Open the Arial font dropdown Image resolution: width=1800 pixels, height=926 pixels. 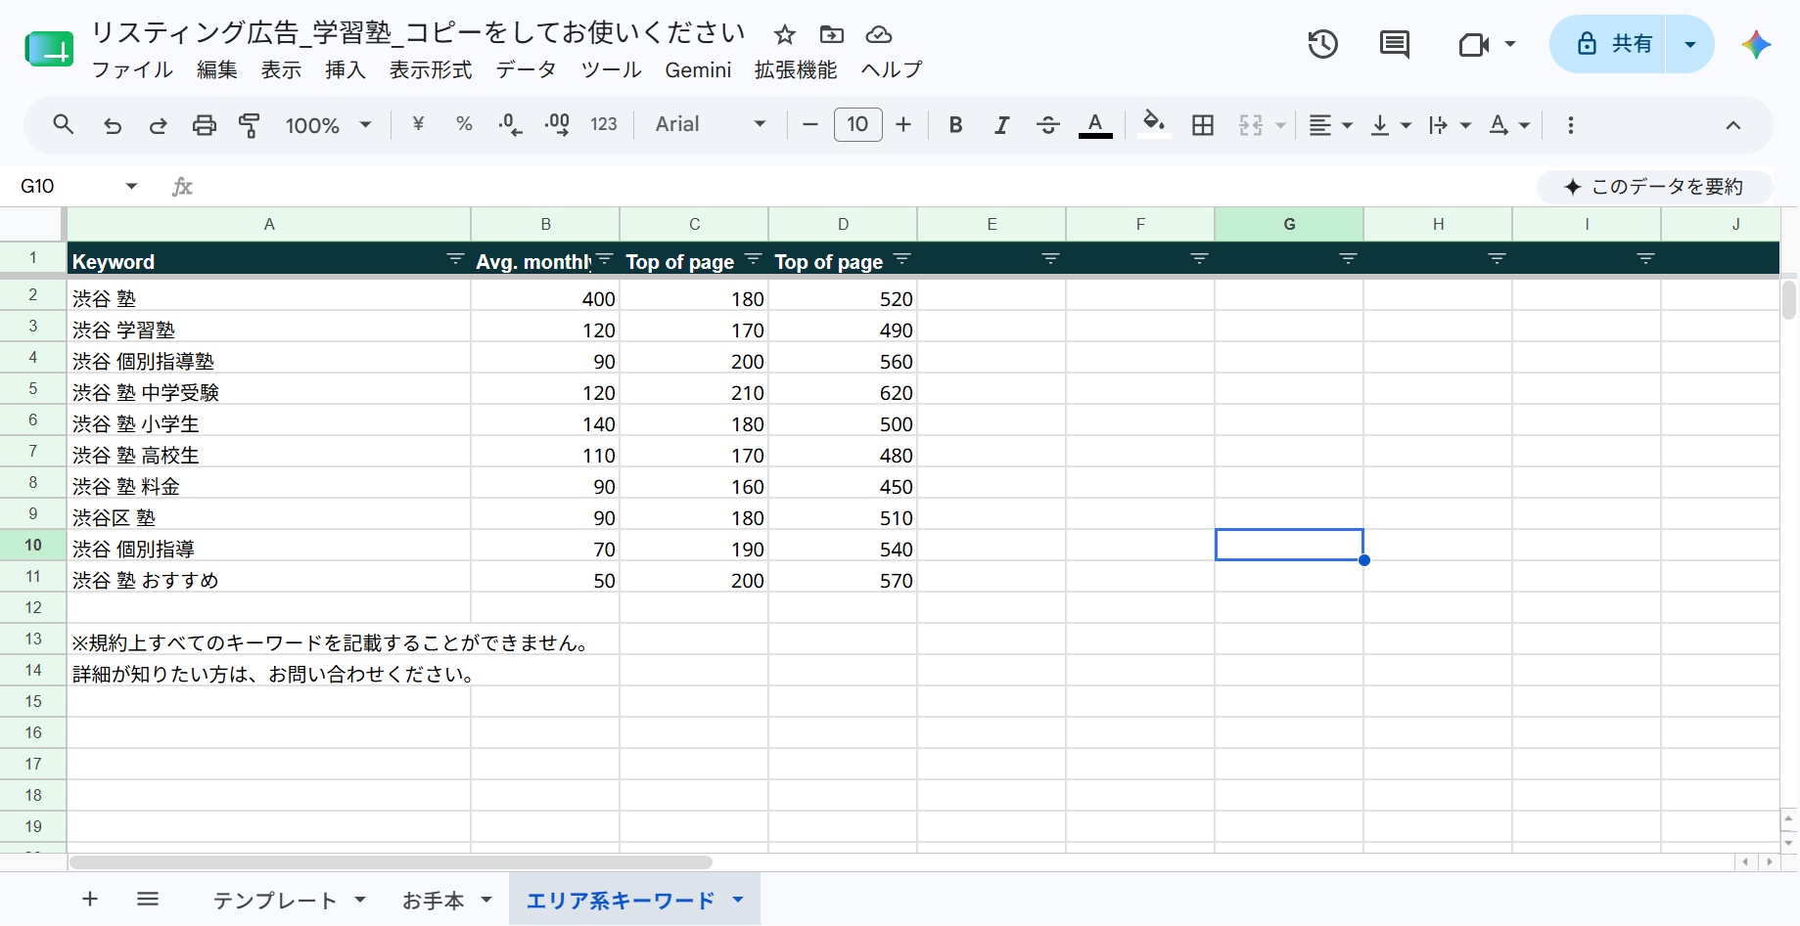(711, 124)
